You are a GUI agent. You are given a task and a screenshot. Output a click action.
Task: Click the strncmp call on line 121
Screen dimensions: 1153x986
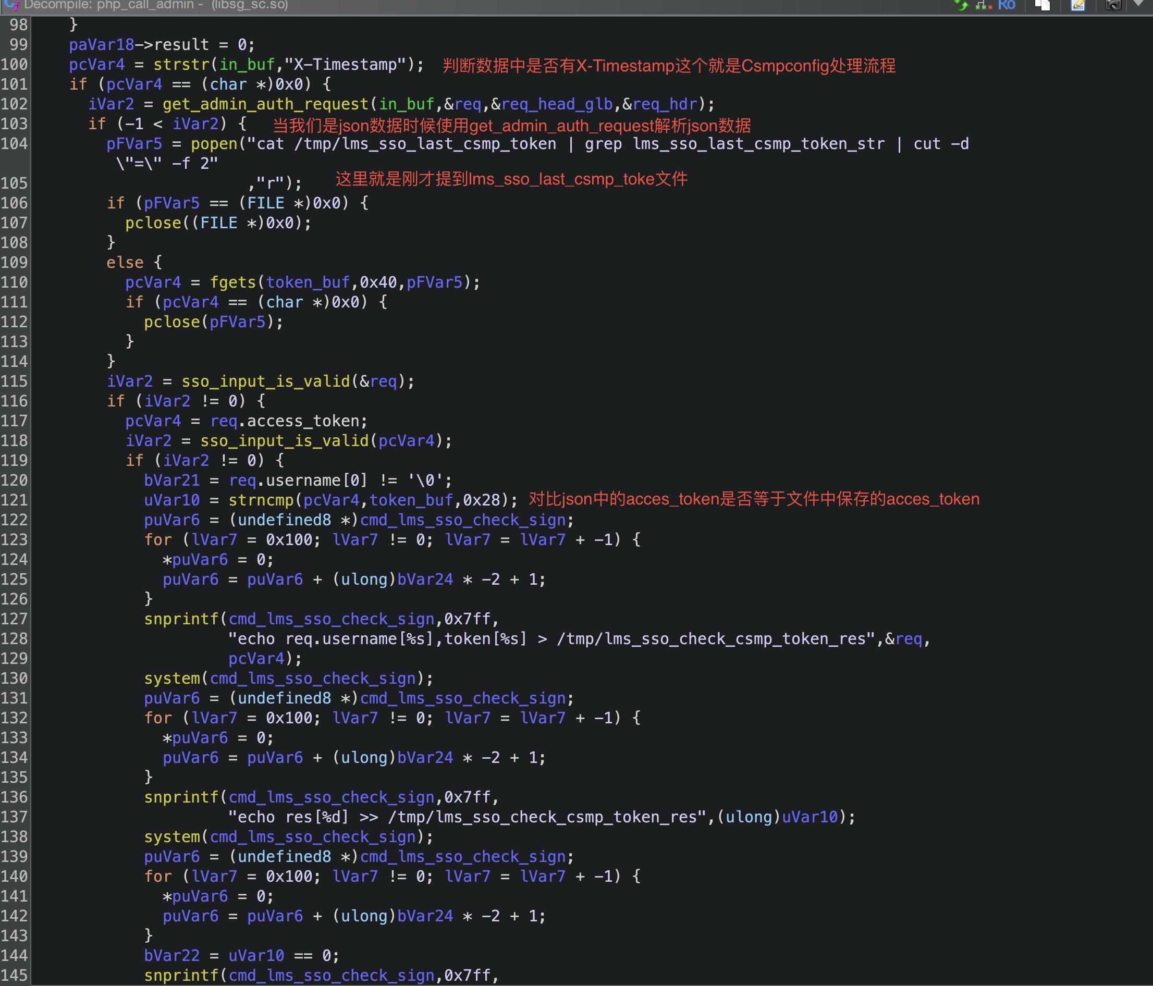(261, 500)
